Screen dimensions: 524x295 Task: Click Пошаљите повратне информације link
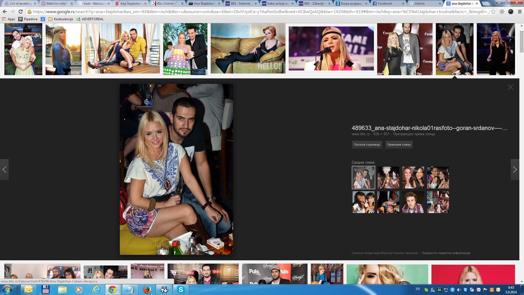[446, 253]
